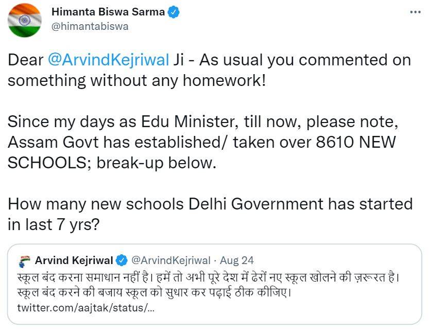Image resolution: width=432 pixels, height=332 pixels.
Task: Click the text "something without any homework!"
Action: coord(137,80)
